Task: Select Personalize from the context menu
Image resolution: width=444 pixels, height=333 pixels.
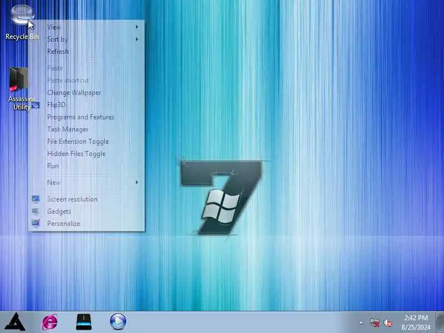Action: coord(87,224)
